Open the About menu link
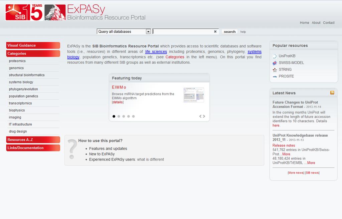 [316, 23]
